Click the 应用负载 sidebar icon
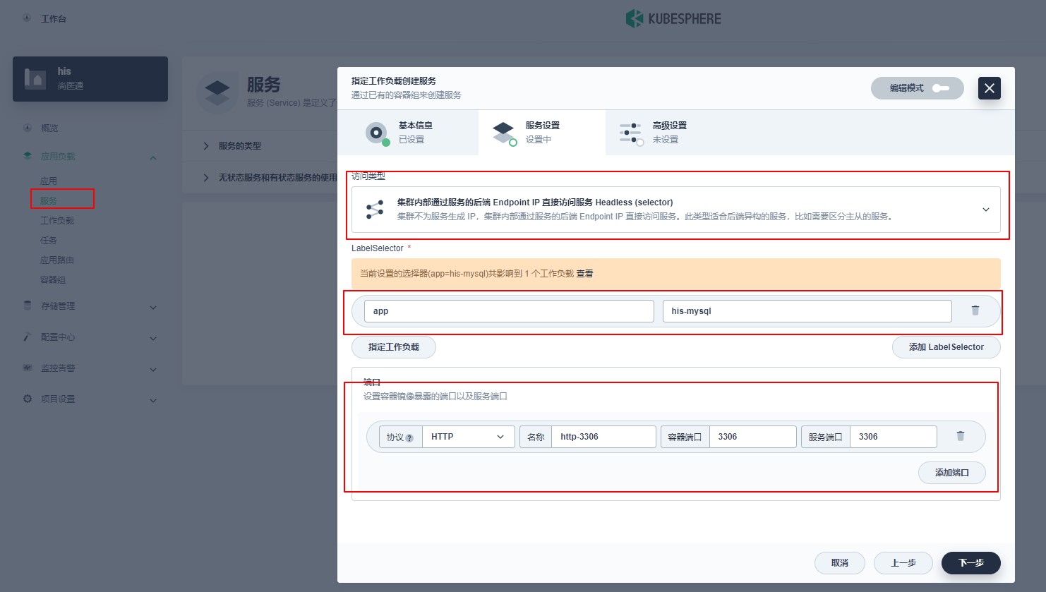Viewport: 1046px width, 592px height. [28, 156]
